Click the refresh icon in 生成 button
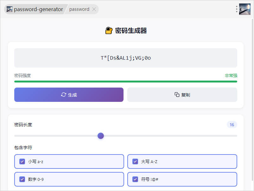This screenshot has height=191, width=254. point(63,95)
